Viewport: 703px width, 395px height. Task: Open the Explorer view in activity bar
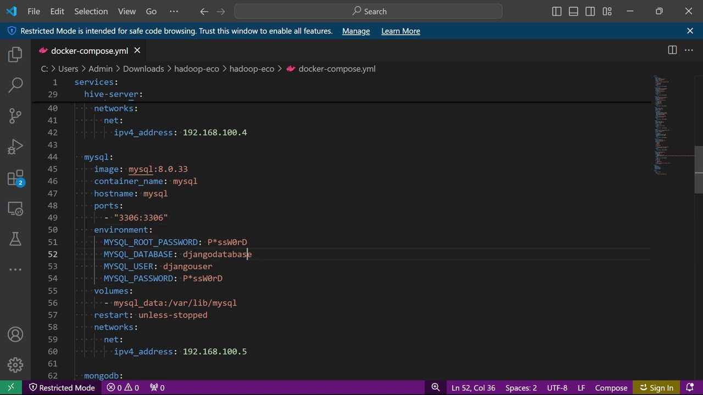coord(15,54)
